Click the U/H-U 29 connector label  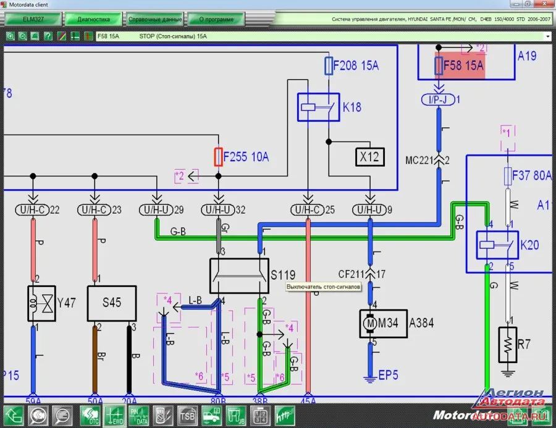(x=161, y=210)
